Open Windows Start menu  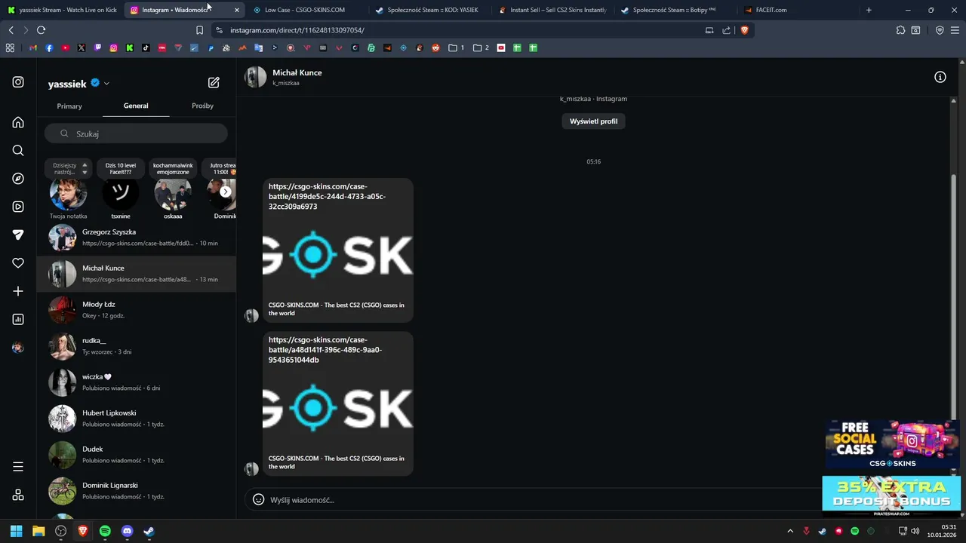[16, 531]
